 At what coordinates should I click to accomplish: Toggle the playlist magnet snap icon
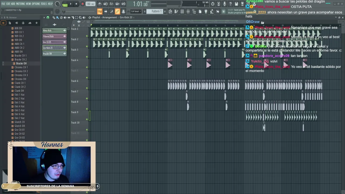tap(48, 18)
